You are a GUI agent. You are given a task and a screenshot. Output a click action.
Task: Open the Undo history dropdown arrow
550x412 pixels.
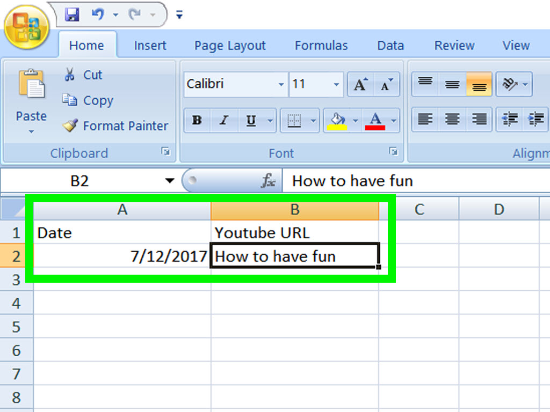click(115, 14)
